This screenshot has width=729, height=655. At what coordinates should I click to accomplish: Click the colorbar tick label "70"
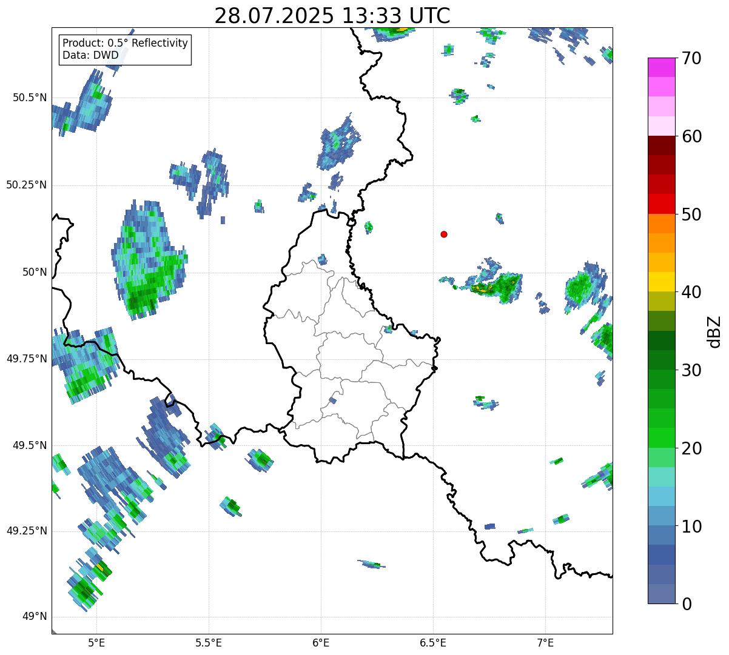click(x=691, y=58)
